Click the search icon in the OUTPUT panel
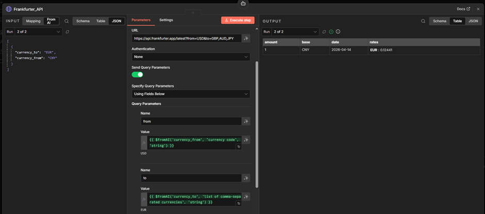Image resolution: width=485 pixels, height=214 pixels. point(423,21)
